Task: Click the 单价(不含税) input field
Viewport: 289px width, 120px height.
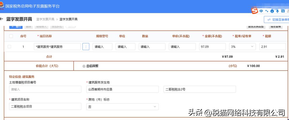Action: click(182, 47)
